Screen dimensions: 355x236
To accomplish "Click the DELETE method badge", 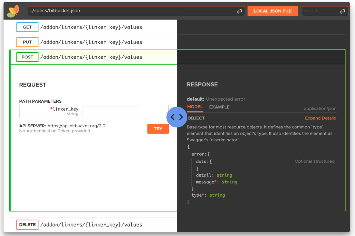I will click(x=27, y=224).
